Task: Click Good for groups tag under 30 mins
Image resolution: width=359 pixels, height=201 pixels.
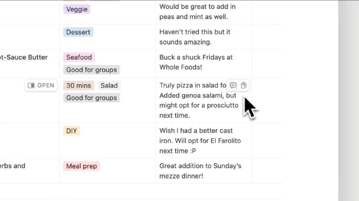Action: pyautogui.click(x=92, y=98)
